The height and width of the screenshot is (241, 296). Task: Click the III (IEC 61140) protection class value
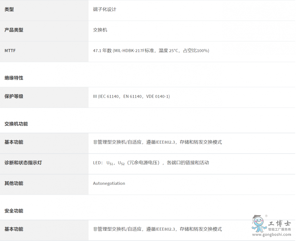(x=131, y=96)
